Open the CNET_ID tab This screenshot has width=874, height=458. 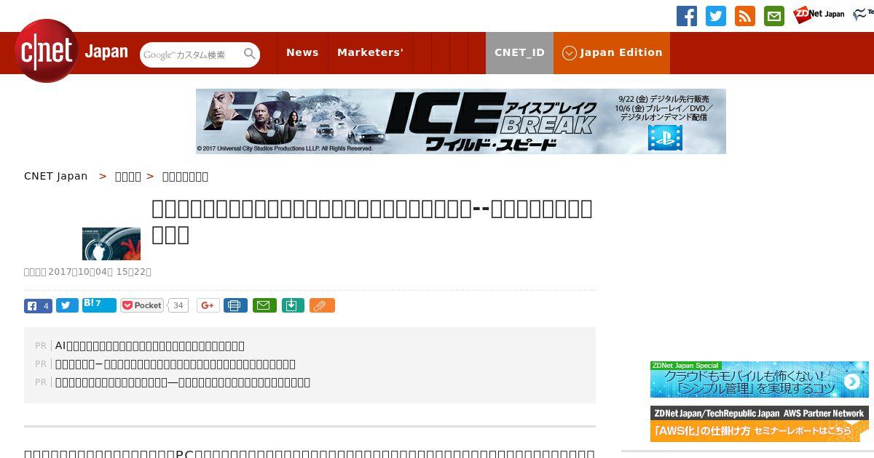click(519, 52)
